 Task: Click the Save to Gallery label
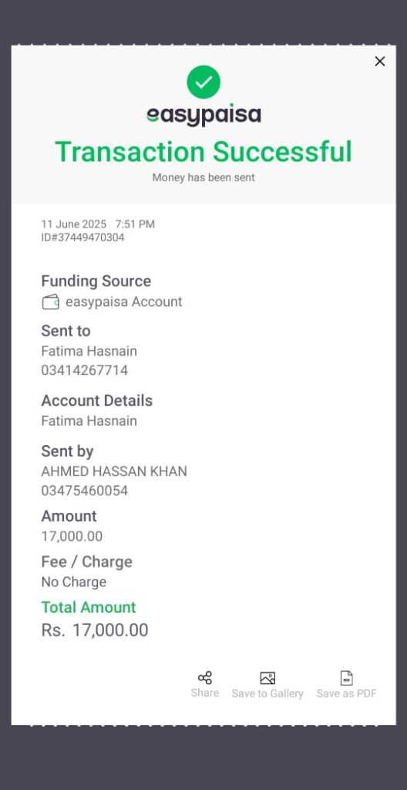267,694
